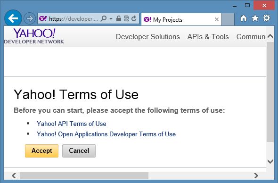Close the My Projects tab
This screenshot has height=183, width=278.
click(x=216, y=19)
